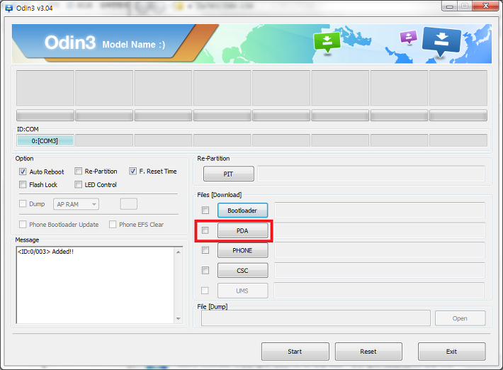Image resolution: width=503 pixels, height=370 pixels.
Task: Check Phone Bootloader Update checkbox
Action: click(x=23, y=224)
